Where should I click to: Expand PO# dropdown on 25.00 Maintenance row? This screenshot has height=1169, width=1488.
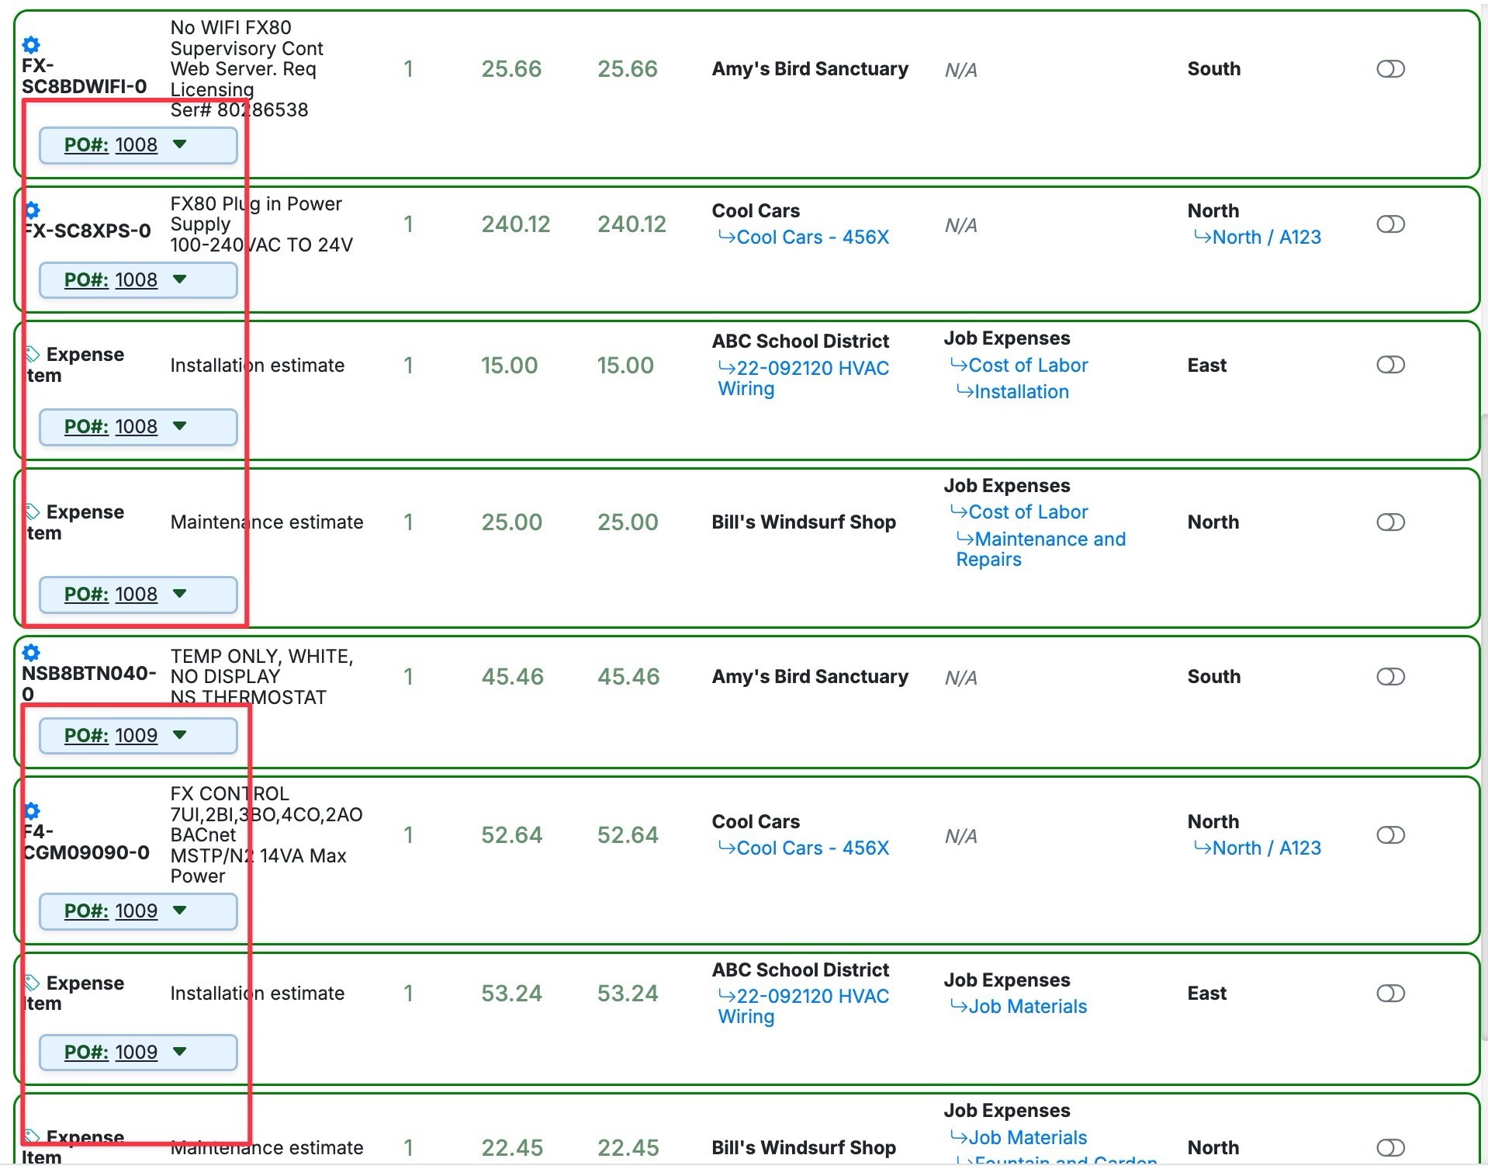180,594
